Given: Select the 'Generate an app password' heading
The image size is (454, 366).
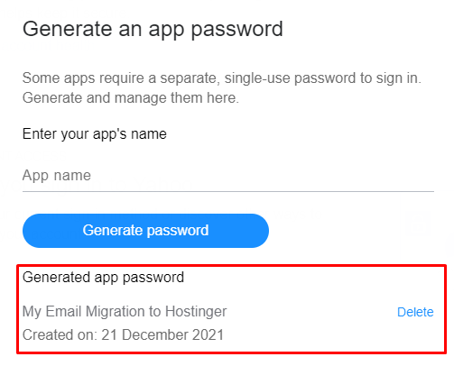Looking at the screenshot, I should (153, 30).
